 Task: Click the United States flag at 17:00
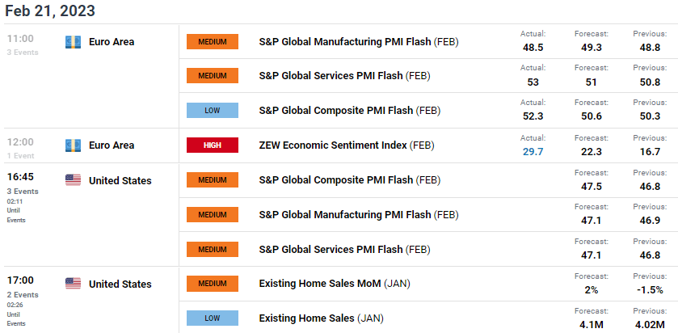73,284
